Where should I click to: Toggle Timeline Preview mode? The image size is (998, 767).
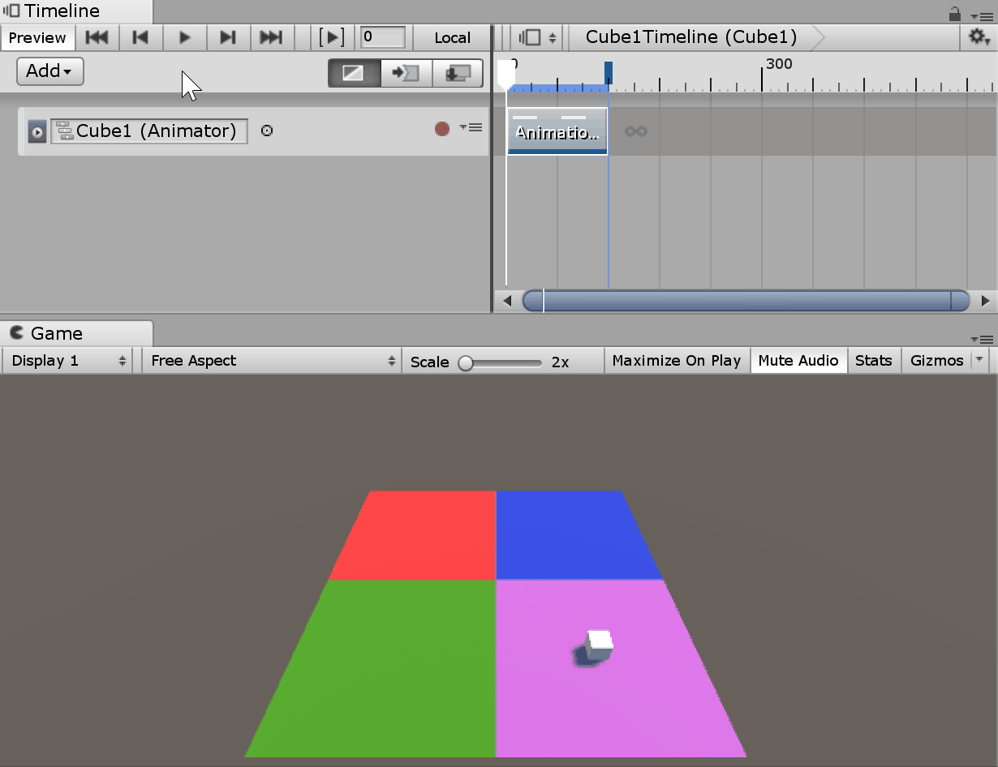37,37
